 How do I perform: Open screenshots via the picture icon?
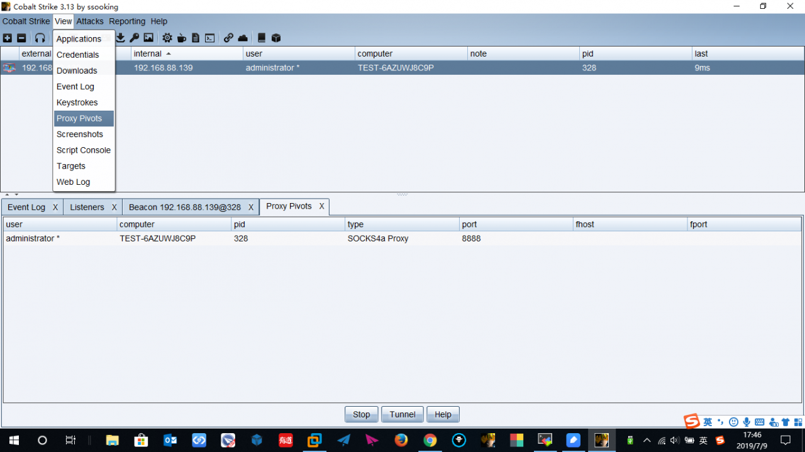148,38
